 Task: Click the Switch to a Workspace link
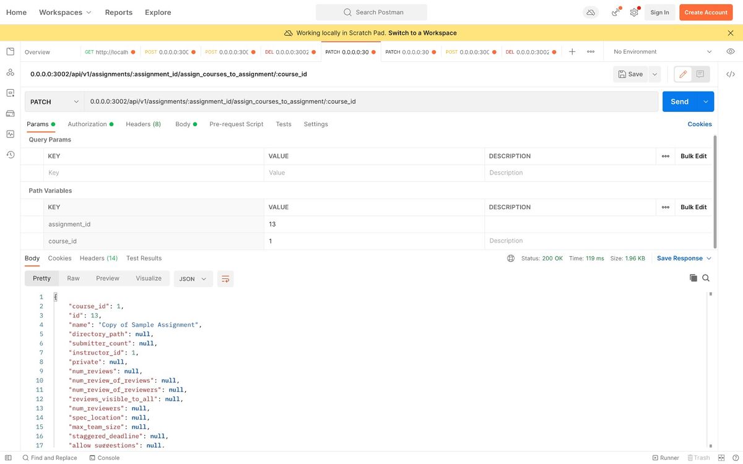422,33
